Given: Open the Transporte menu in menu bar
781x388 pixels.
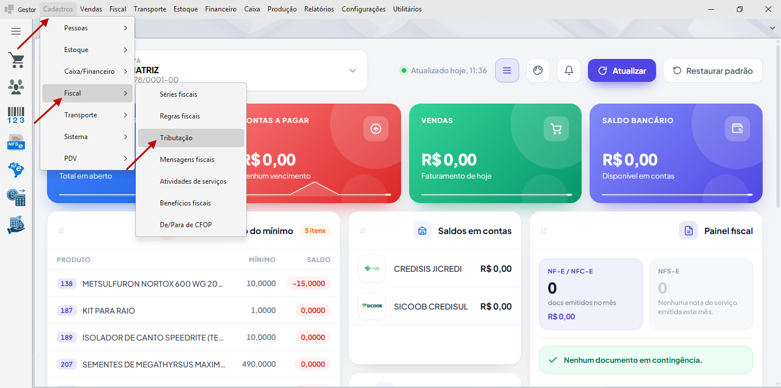Looking at the screenshot, I should pyautogui.click(x=150, y=9).
